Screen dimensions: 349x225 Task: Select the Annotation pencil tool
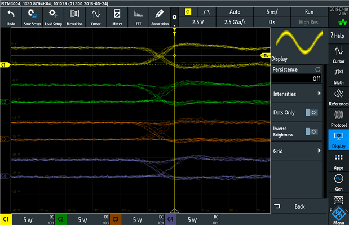160,17
